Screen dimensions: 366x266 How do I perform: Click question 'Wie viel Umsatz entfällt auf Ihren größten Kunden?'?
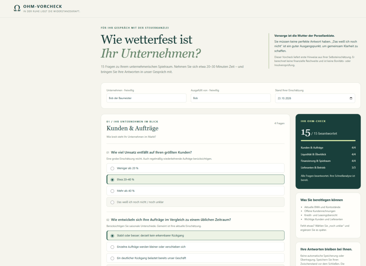point(151,152)
